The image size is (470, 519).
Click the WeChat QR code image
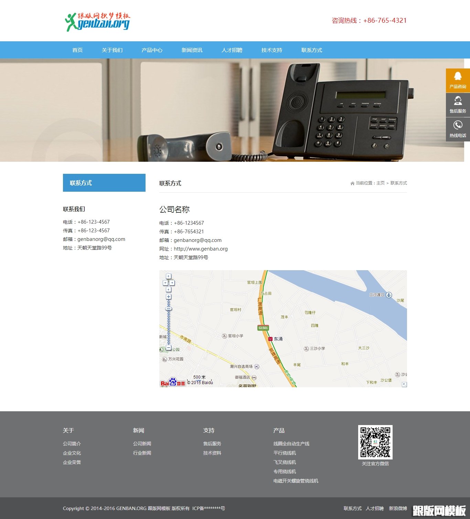[375, 442]
